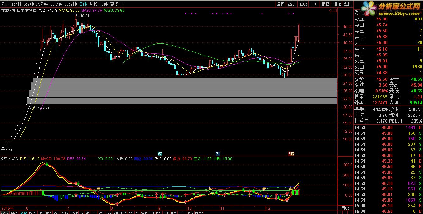The height and width of the screenshot is (214, 423).
Task: Click the MA60: 33.95 label
Action: point(114,11)
